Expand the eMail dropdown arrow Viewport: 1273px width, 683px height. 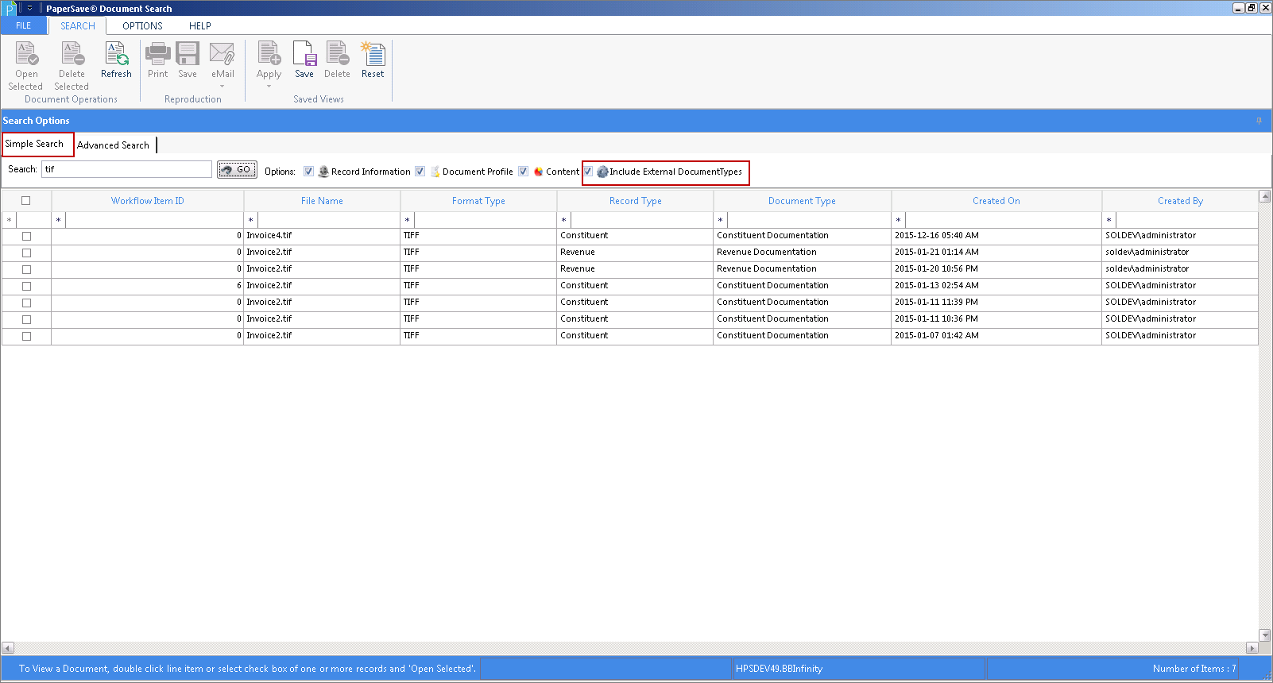tap(222, 87)
